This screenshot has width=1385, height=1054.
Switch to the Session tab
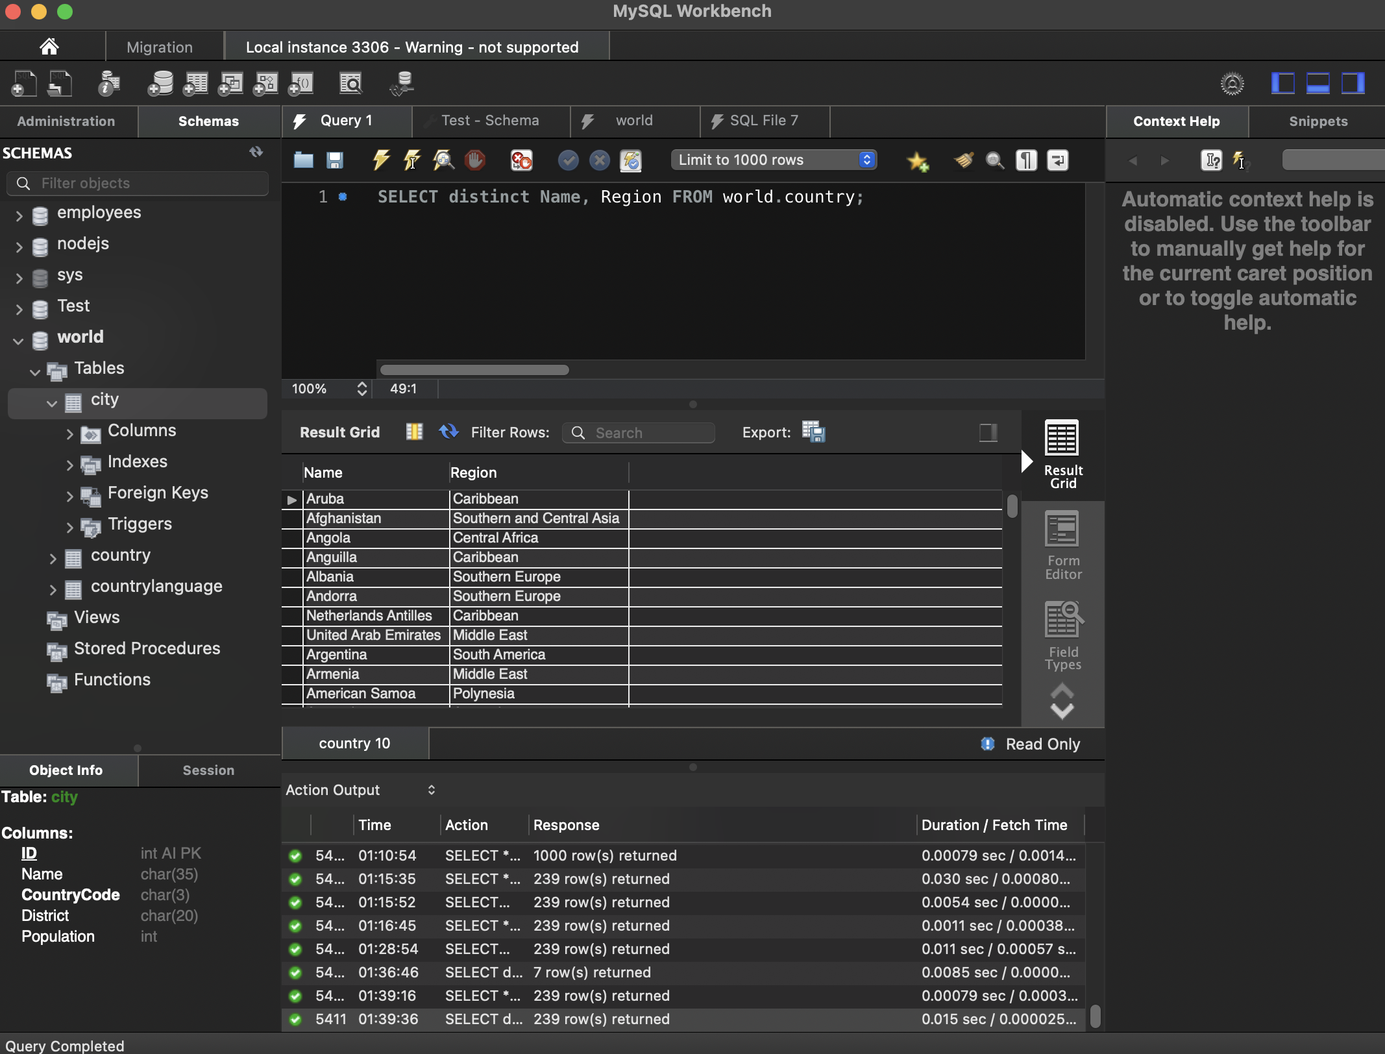[x=208, y=770]
